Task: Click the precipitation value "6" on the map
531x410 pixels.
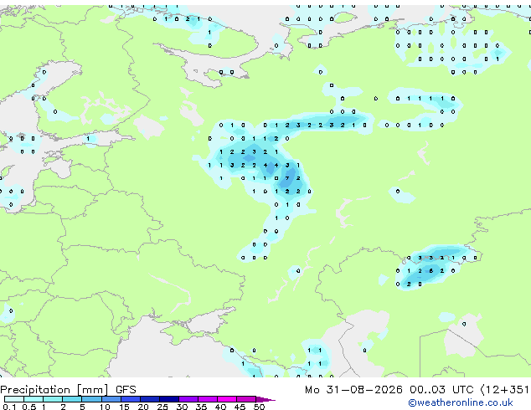Action: coord(430,271)
